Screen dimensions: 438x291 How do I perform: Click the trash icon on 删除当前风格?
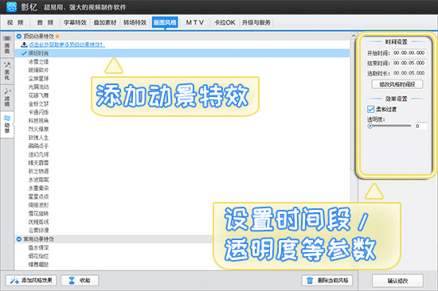(310, 281)
